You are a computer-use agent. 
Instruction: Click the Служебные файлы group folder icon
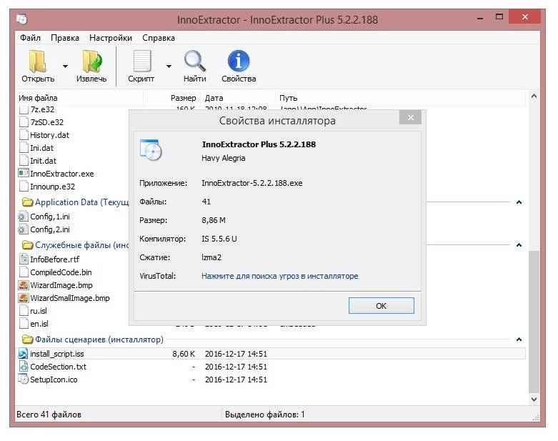27,245
